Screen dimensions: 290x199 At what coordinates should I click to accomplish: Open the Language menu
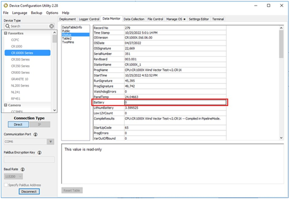[19, 13]
